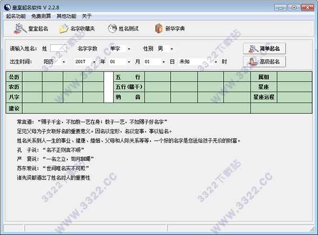Open the 其他功能 menu
Screen dimensions: 318x235
coord(67,16)
